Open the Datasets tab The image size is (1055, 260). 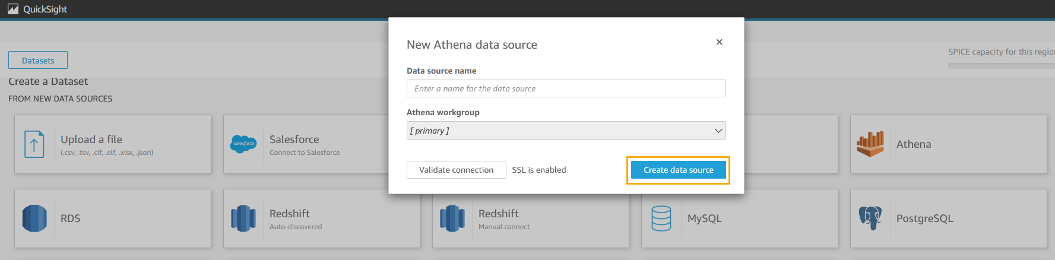coord(38,61)
